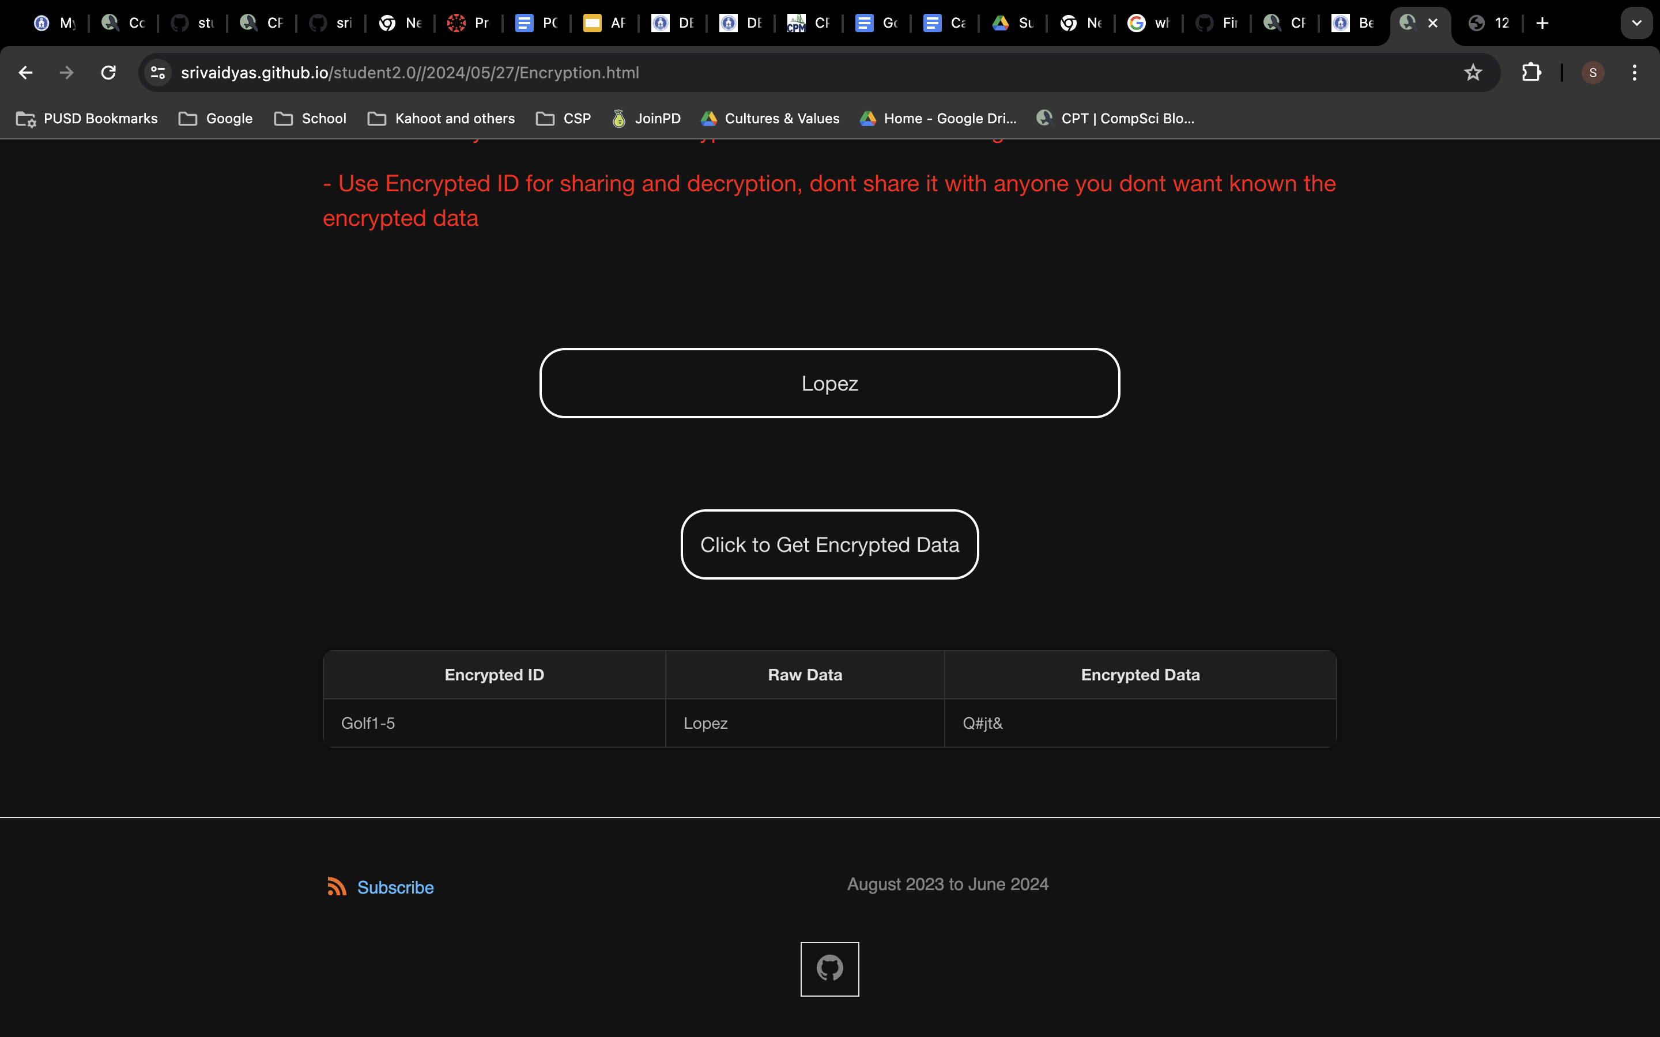Open the PUSD Bookmarks folder
This screenshot has height=1037, width=1660.
pos(87,119)
